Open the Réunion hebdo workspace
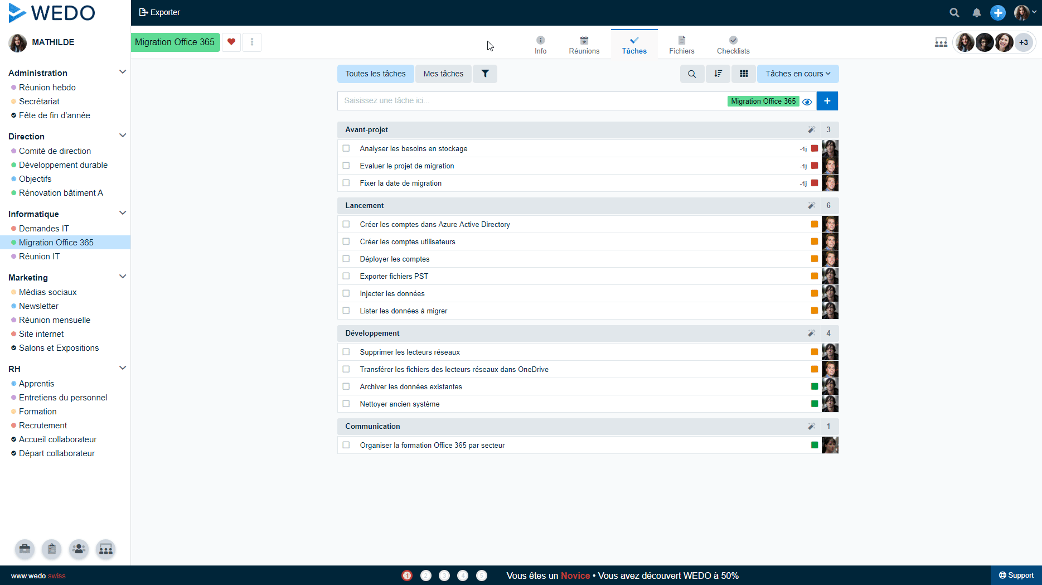The width and height of the screenshot is (1042, 585). (x=47, y=88)
